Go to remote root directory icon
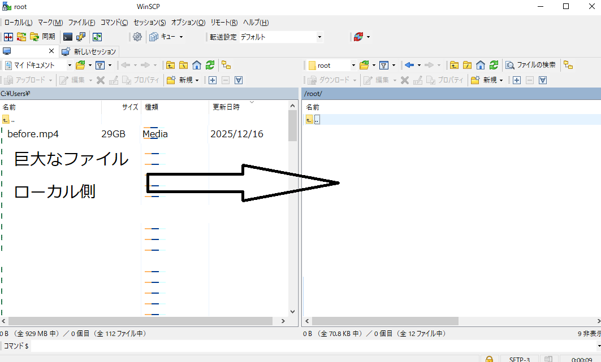Image resolution: width=601 pixels, height=362 pixels. click(467, 66)
